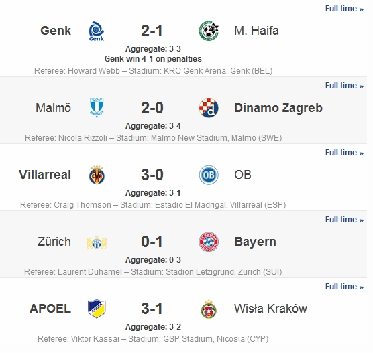Screen dimensions: 373x353
Task: Open Full time link for Villarreal match
Action: [x=344, y=153]
